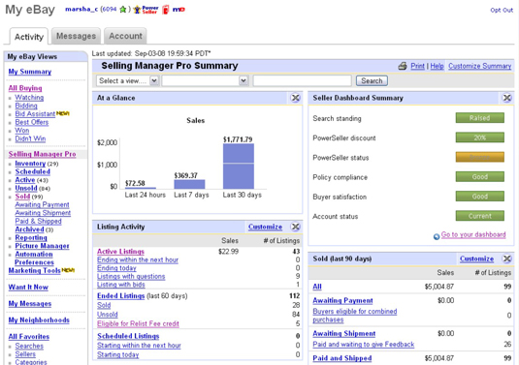Viewport: 519px width, 365px height.
Task: Open Inventory link in sidebar
Action: 30,164
